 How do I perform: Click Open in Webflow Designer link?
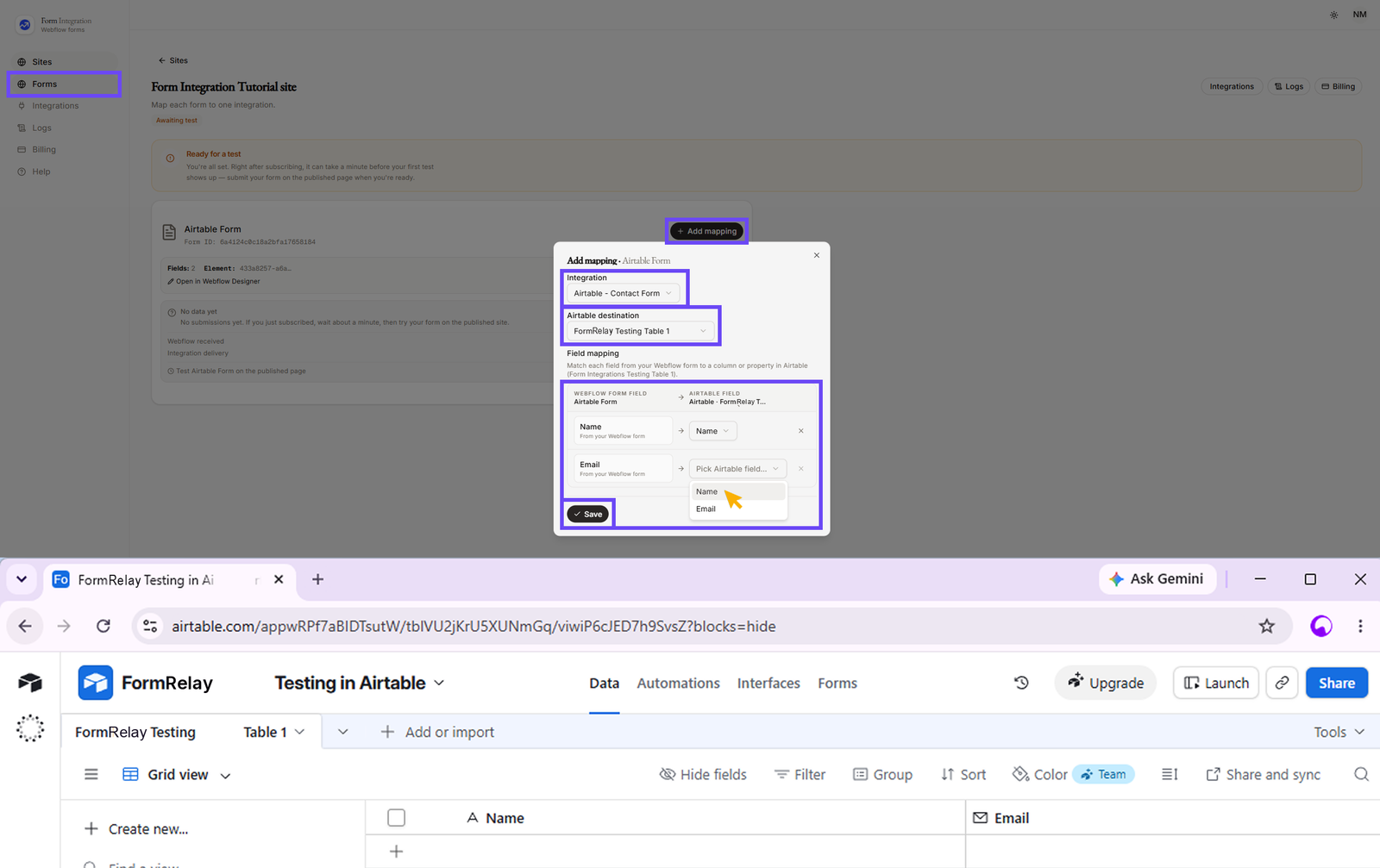[214, 281]
